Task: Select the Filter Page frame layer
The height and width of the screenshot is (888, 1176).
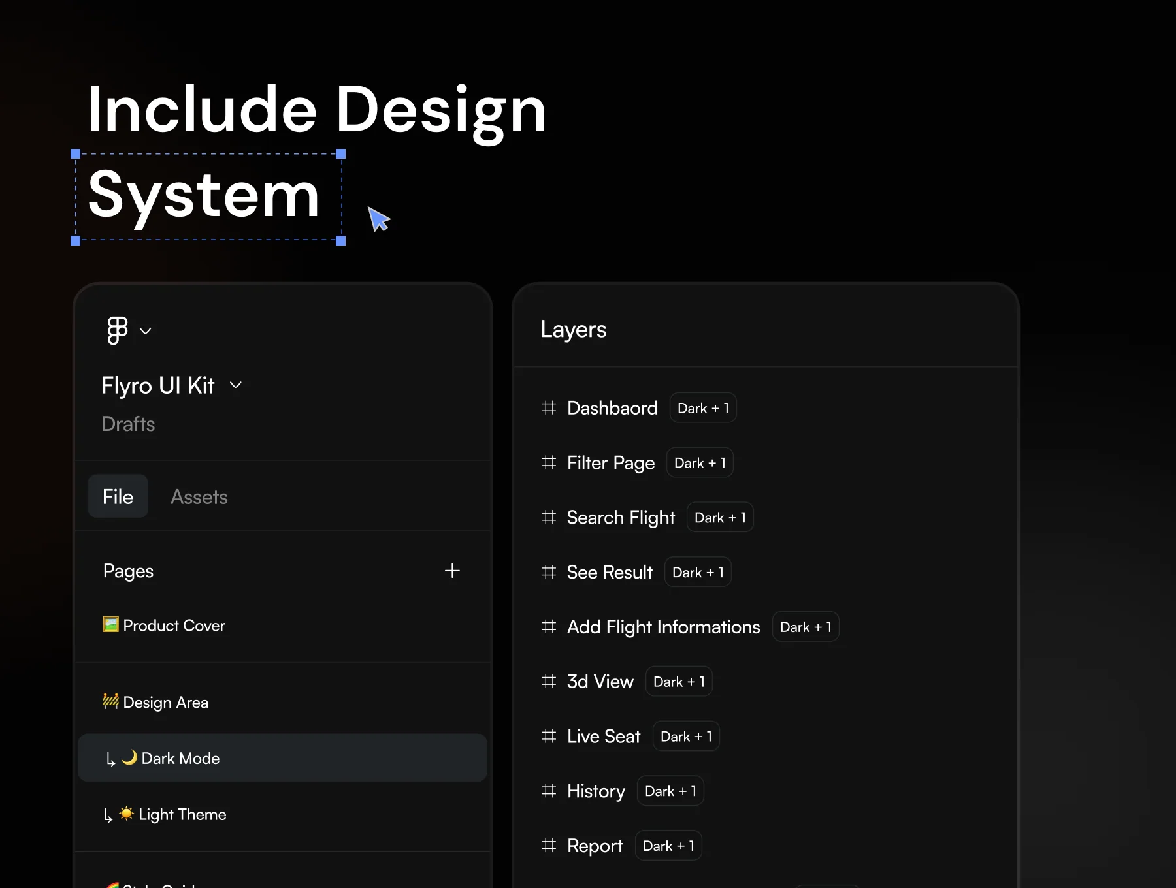Action: 611,463
